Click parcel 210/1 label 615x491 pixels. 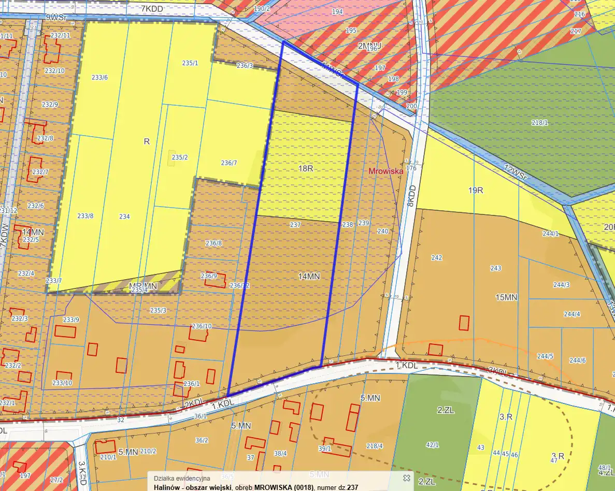click(108, 457)
